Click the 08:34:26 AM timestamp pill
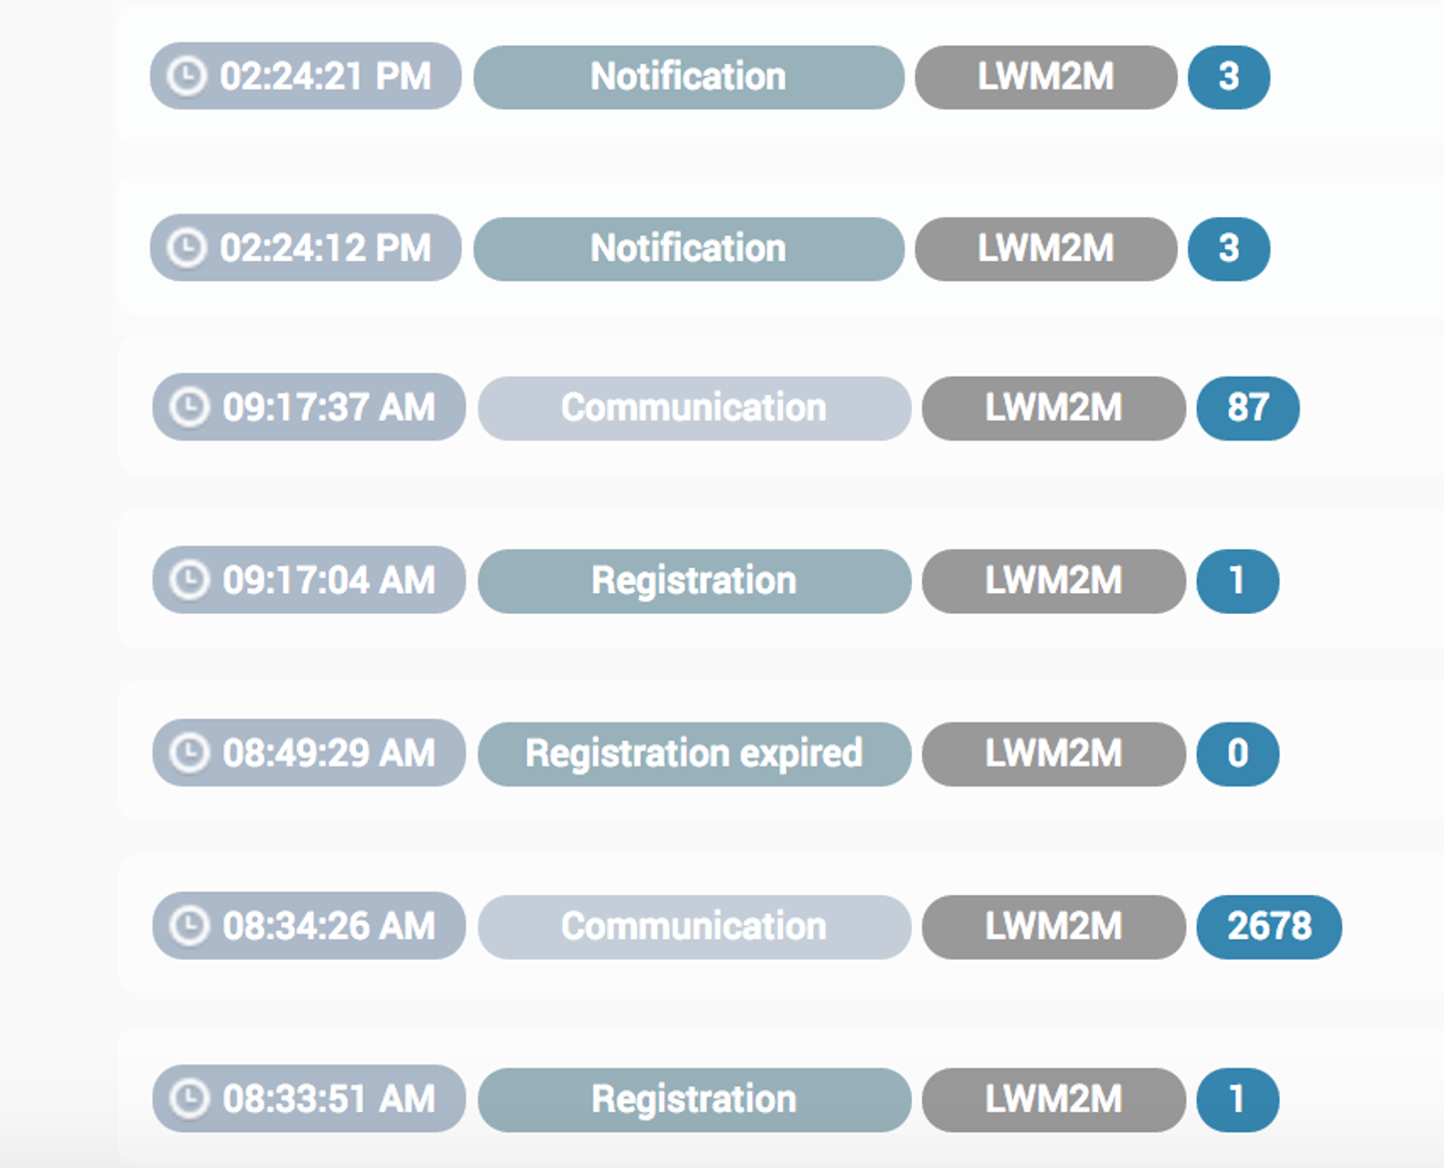The height and width of the screenshot is (1168, 1444). (309, 926)
